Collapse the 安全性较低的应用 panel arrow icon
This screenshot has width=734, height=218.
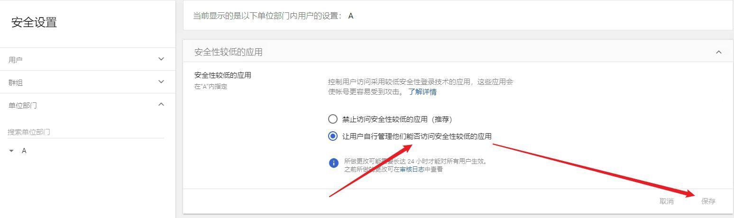(718, 52)
